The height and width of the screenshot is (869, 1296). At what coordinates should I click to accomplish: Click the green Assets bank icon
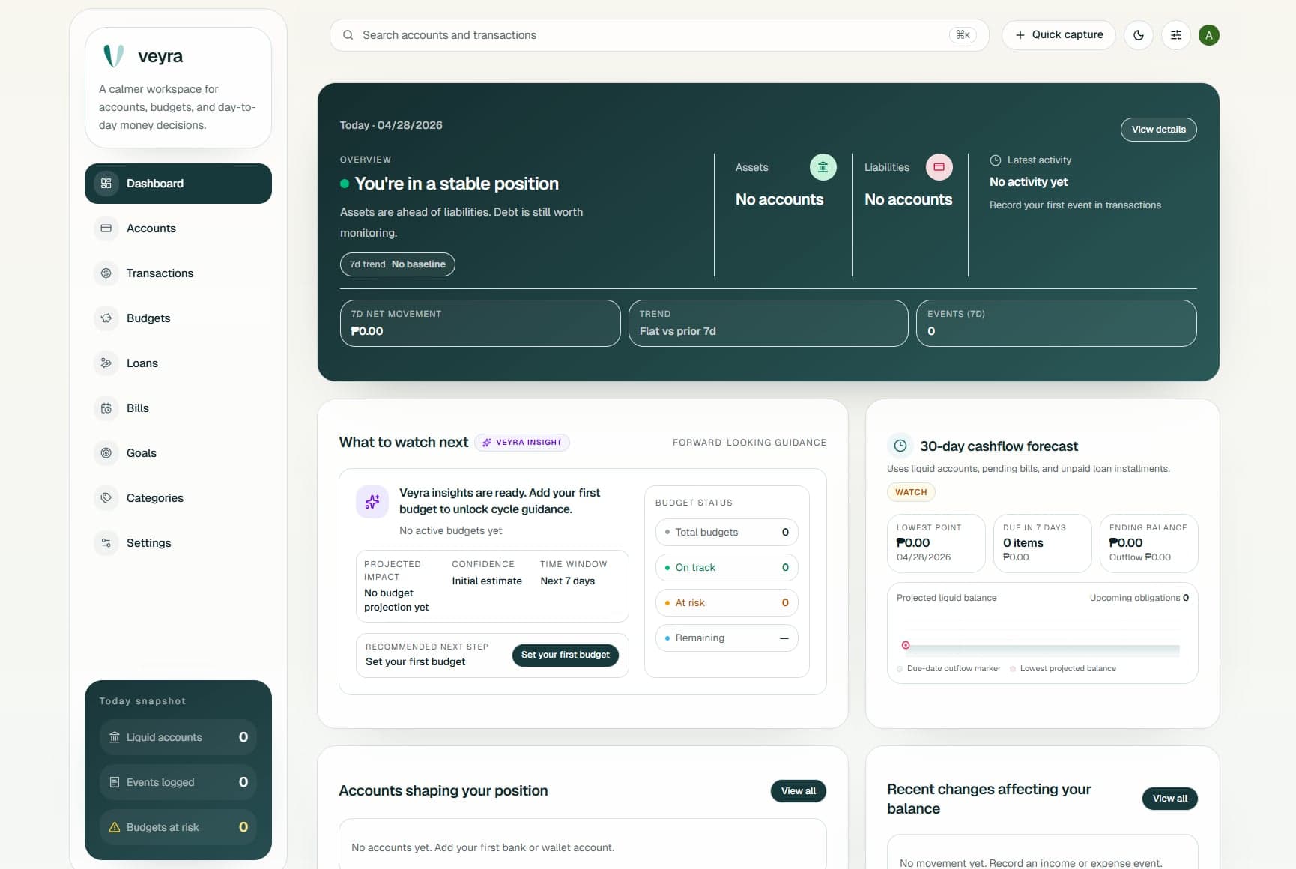[x=823, y=167]
